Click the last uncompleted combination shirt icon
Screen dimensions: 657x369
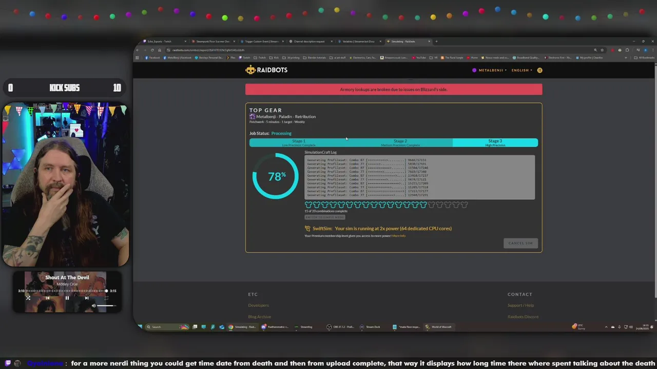(x=465, y=204)
